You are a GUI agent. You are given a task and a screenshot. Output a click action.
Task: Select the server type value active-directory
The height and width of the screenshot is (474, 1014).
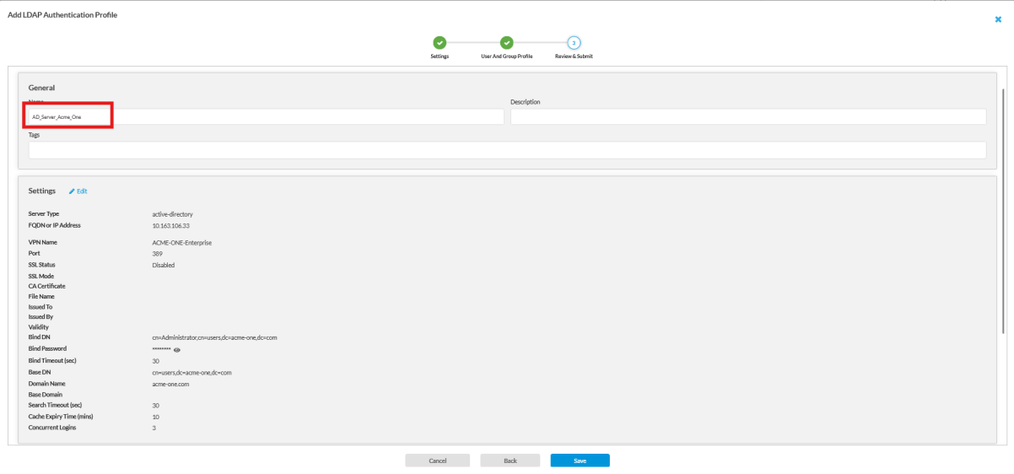point(172,214)
